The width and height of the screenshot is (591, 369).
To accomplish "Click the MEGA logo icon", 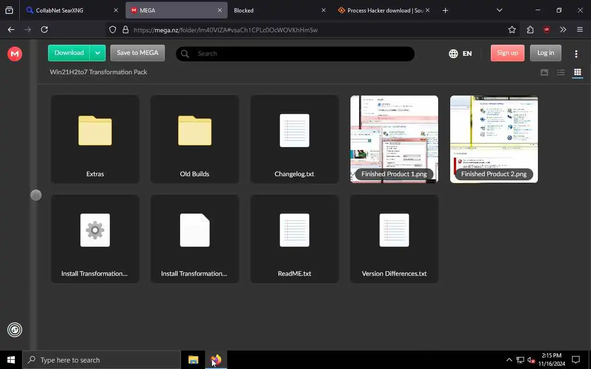I will pyautogui.click(x=15, y=54).
